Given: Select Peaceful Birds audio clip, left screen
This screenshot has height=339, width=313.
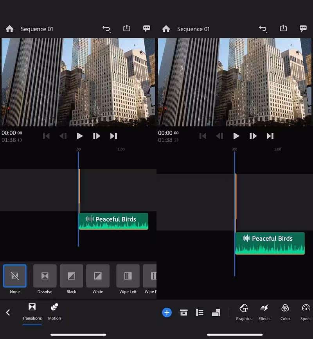Looking at the screenshot, I should coord(113,221).
